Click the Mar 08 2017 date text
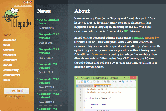This screenshot has height=111, width=166. (x=46, y=28)
